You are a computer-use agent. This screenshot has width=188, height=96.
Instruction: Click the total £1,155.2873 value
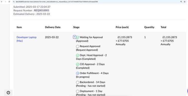170,37
